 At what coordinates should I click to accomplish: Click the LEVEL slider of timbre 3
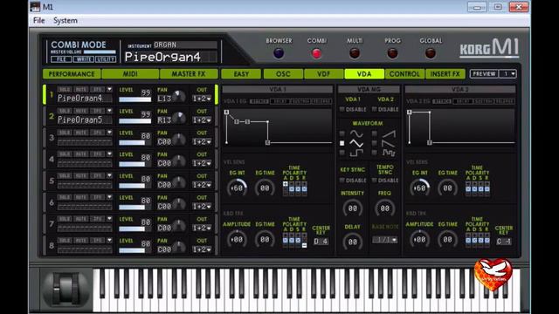(x=135, y=143)
